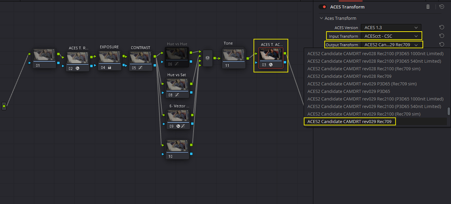Select unlabeled node 10 thumbnail
Image resolution: width=451 pixels, height=204 pixels.
[177, 146]
